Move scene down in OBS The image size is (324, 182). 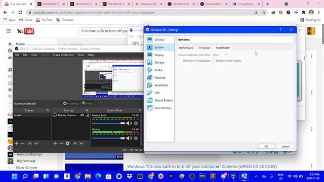36,143
